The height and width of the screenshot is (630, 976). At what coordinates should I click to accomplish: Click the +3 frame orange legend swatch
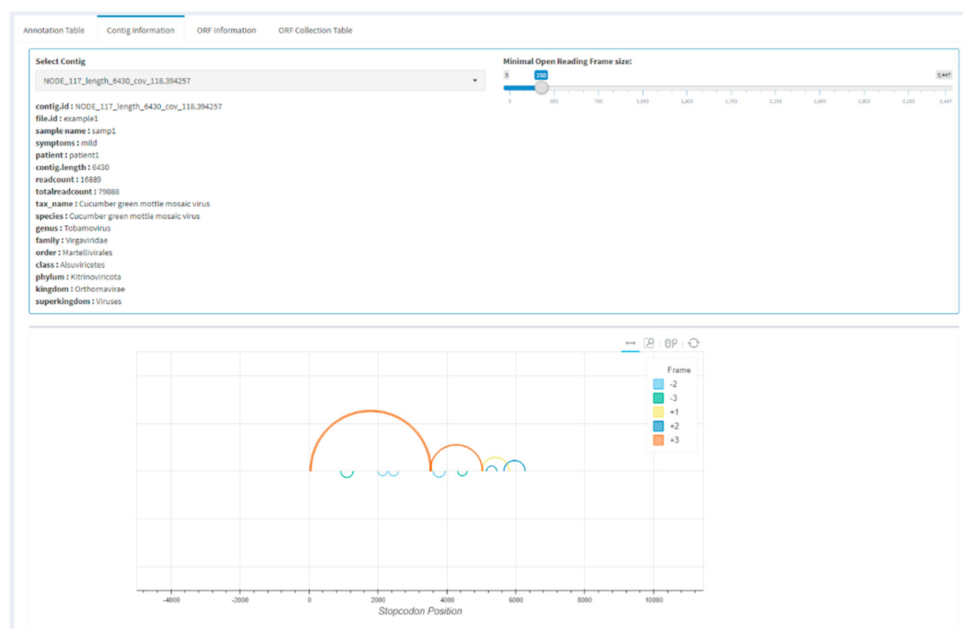tap(658, 440)
